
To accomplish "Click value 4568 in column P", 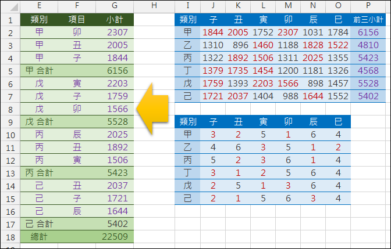I will (368, 71).
